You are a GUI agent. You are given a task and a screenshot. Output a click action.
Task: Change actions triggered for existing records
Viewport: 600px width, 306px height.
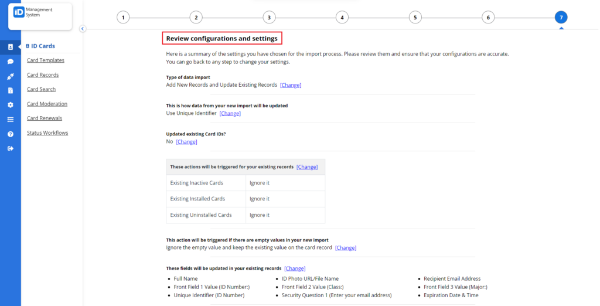coord(307,167)
